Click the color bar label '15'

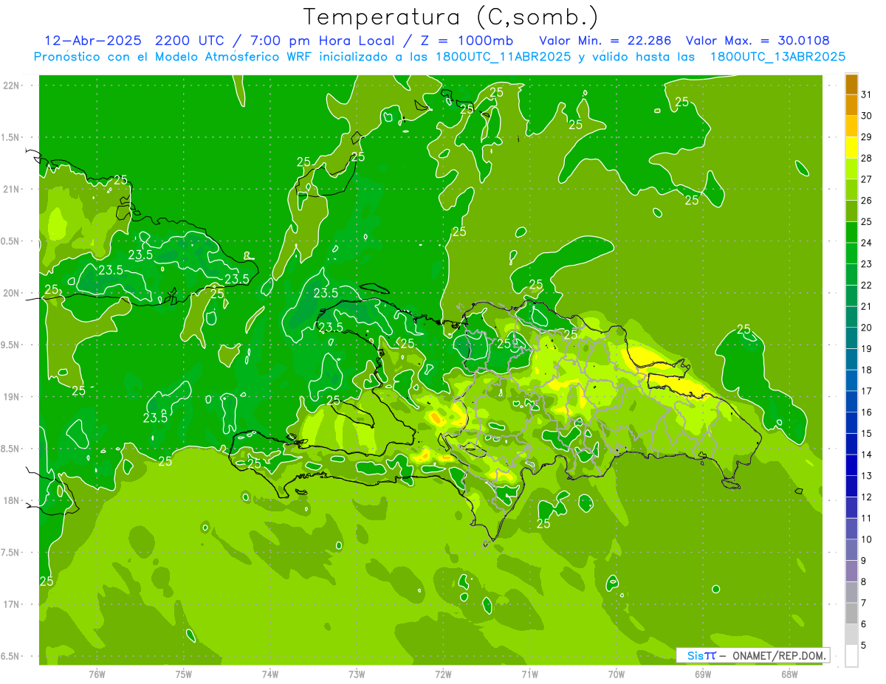(867, 433)
